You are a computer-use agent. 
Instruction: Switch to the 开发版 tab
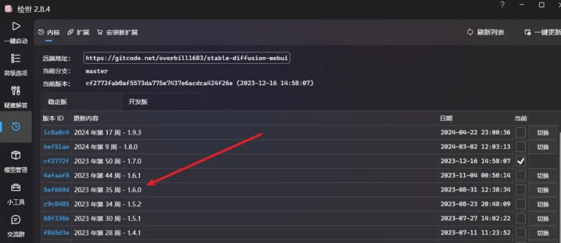click(x=138, y=101)
